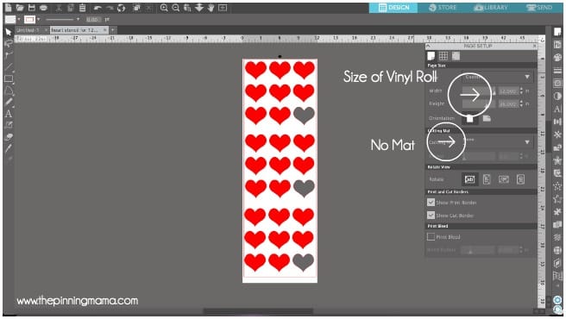Toggle the Show Print Border checkbox
Screen dimensions: 566x319
431,203
